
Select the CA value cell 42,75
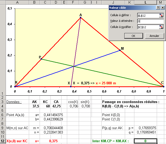tap(54, 106)
